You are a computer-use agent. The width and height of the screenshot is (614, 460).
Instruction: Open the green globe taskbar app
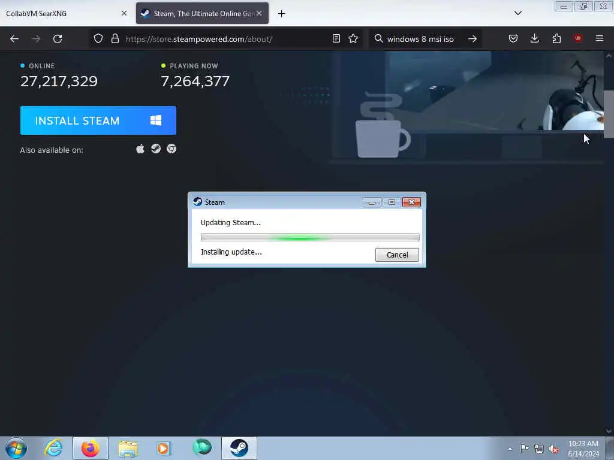coord(202,447)
